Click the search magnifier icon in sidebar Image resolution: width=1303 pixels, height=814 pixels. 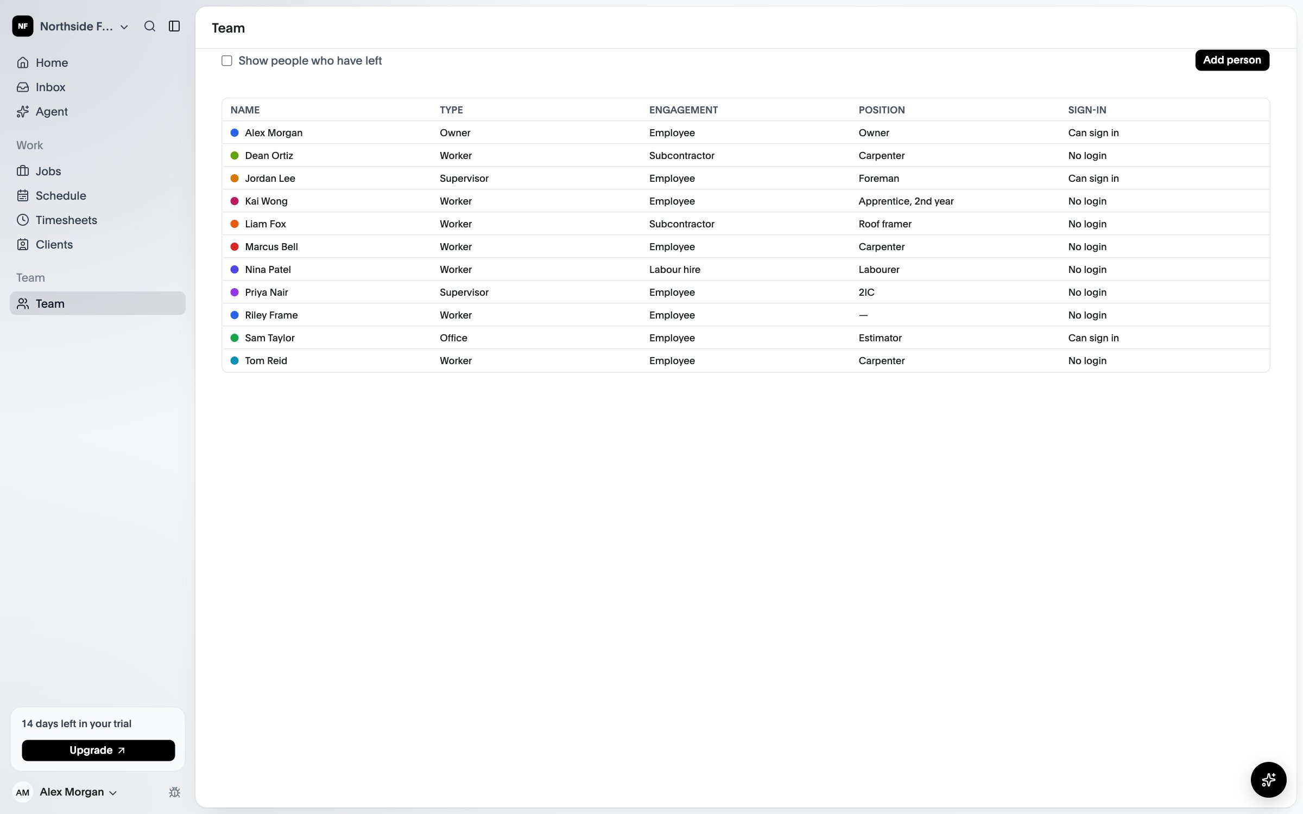pyautogui.click(x=150, y=26)
